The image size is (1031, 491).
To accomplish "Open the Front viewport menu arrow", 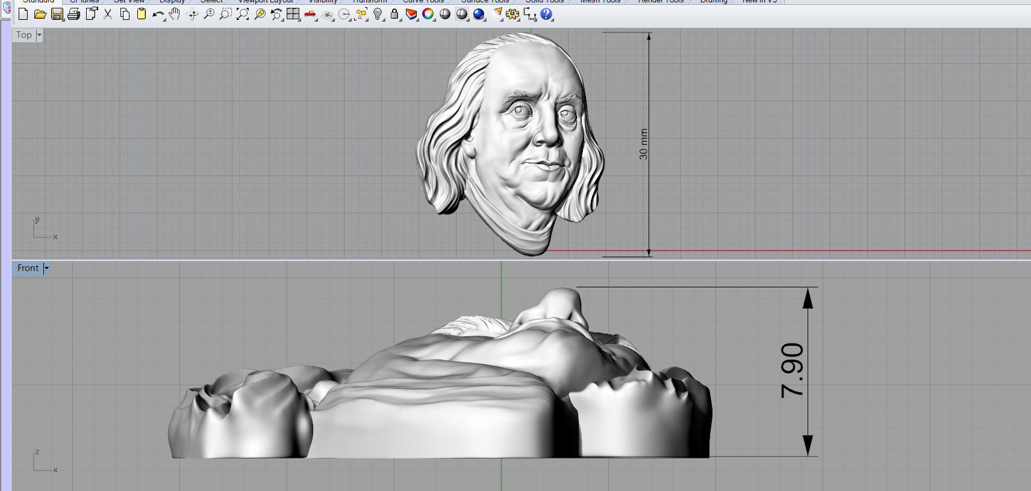I will click(46, 268).
